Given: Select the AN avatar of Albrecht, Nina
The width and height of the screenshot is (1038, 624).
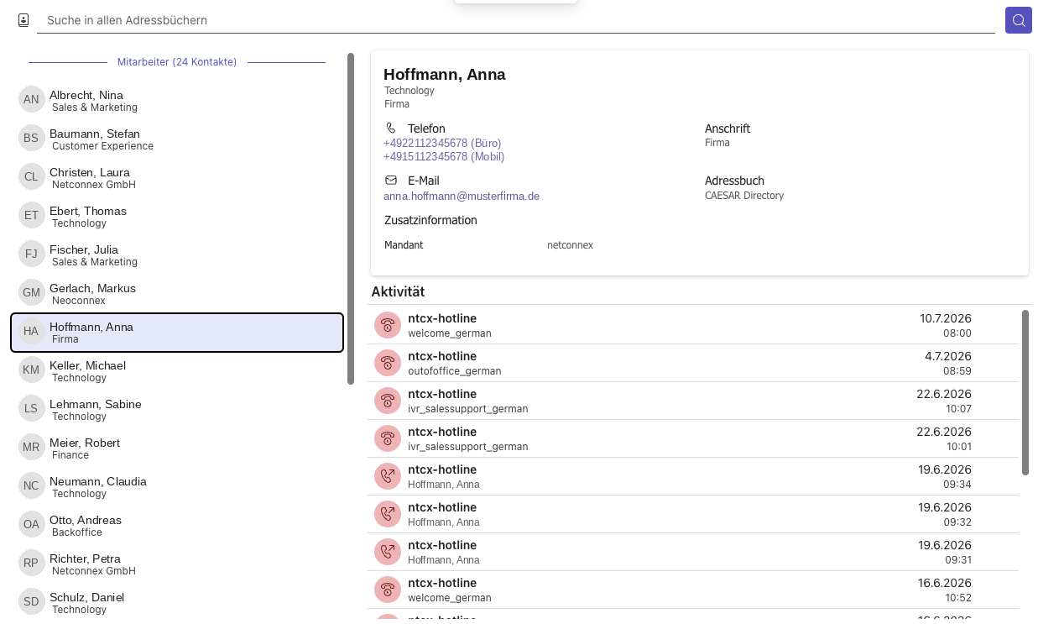Looking at the screenshot, I should pyautogui.click(x=31, y=99).
